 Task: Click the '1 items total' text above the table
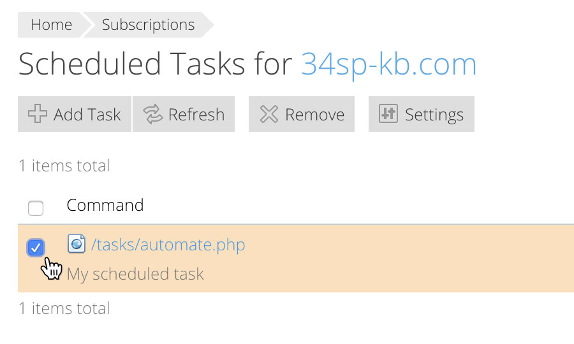[x=64, y=166]
